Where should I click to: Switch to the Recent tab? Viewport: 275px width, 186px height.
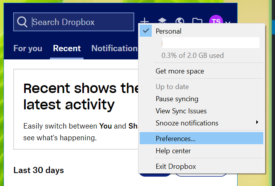pyautogui.click(x=67, y=48)
